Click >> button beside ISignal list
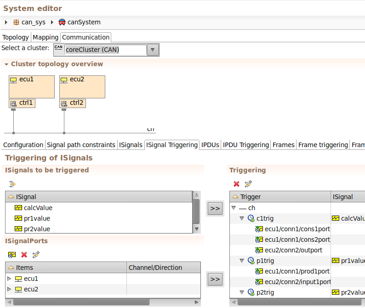The image size is (365, 308). 215,208
